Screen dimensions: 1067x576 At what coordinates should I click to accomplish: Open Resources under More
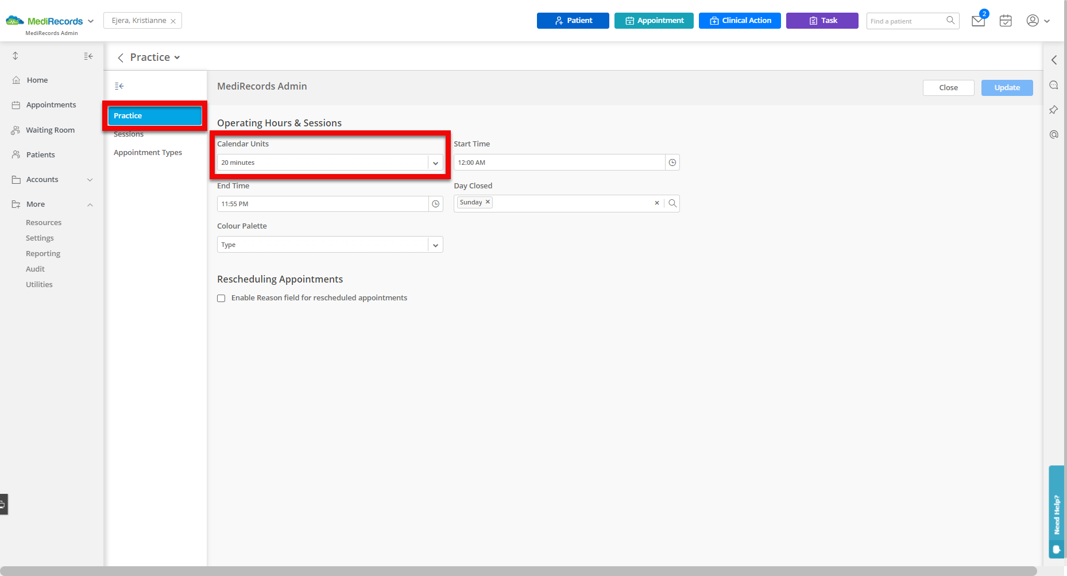(44, 223)
